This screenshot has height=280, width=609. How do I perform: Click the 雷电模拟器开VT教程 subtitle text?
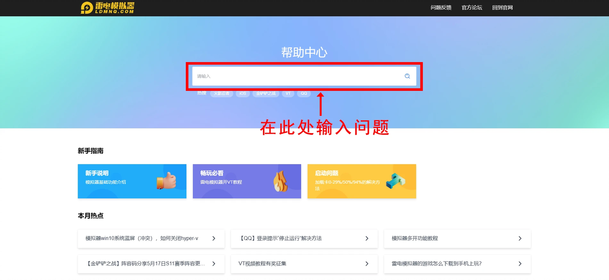coord(221,182)
